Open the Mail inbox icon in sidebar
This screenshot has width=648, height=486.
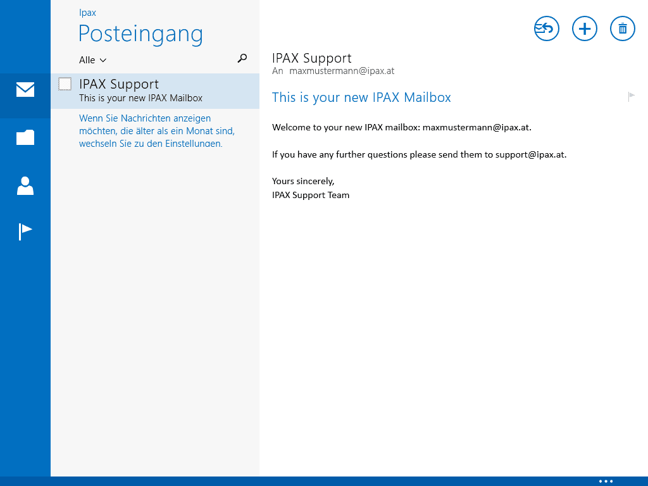pyautogui.click(x=25, y=90)
